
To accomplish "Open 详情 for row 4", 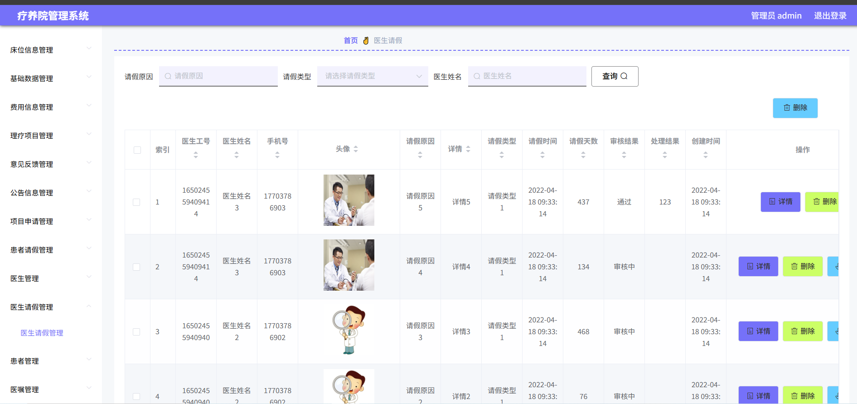I will (758, 395).
